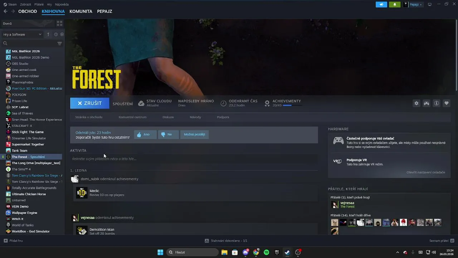This screenshot has height=258, width=458.
Task: Open the Návody link
Action: pyautogui.click(x=195, y=117)
